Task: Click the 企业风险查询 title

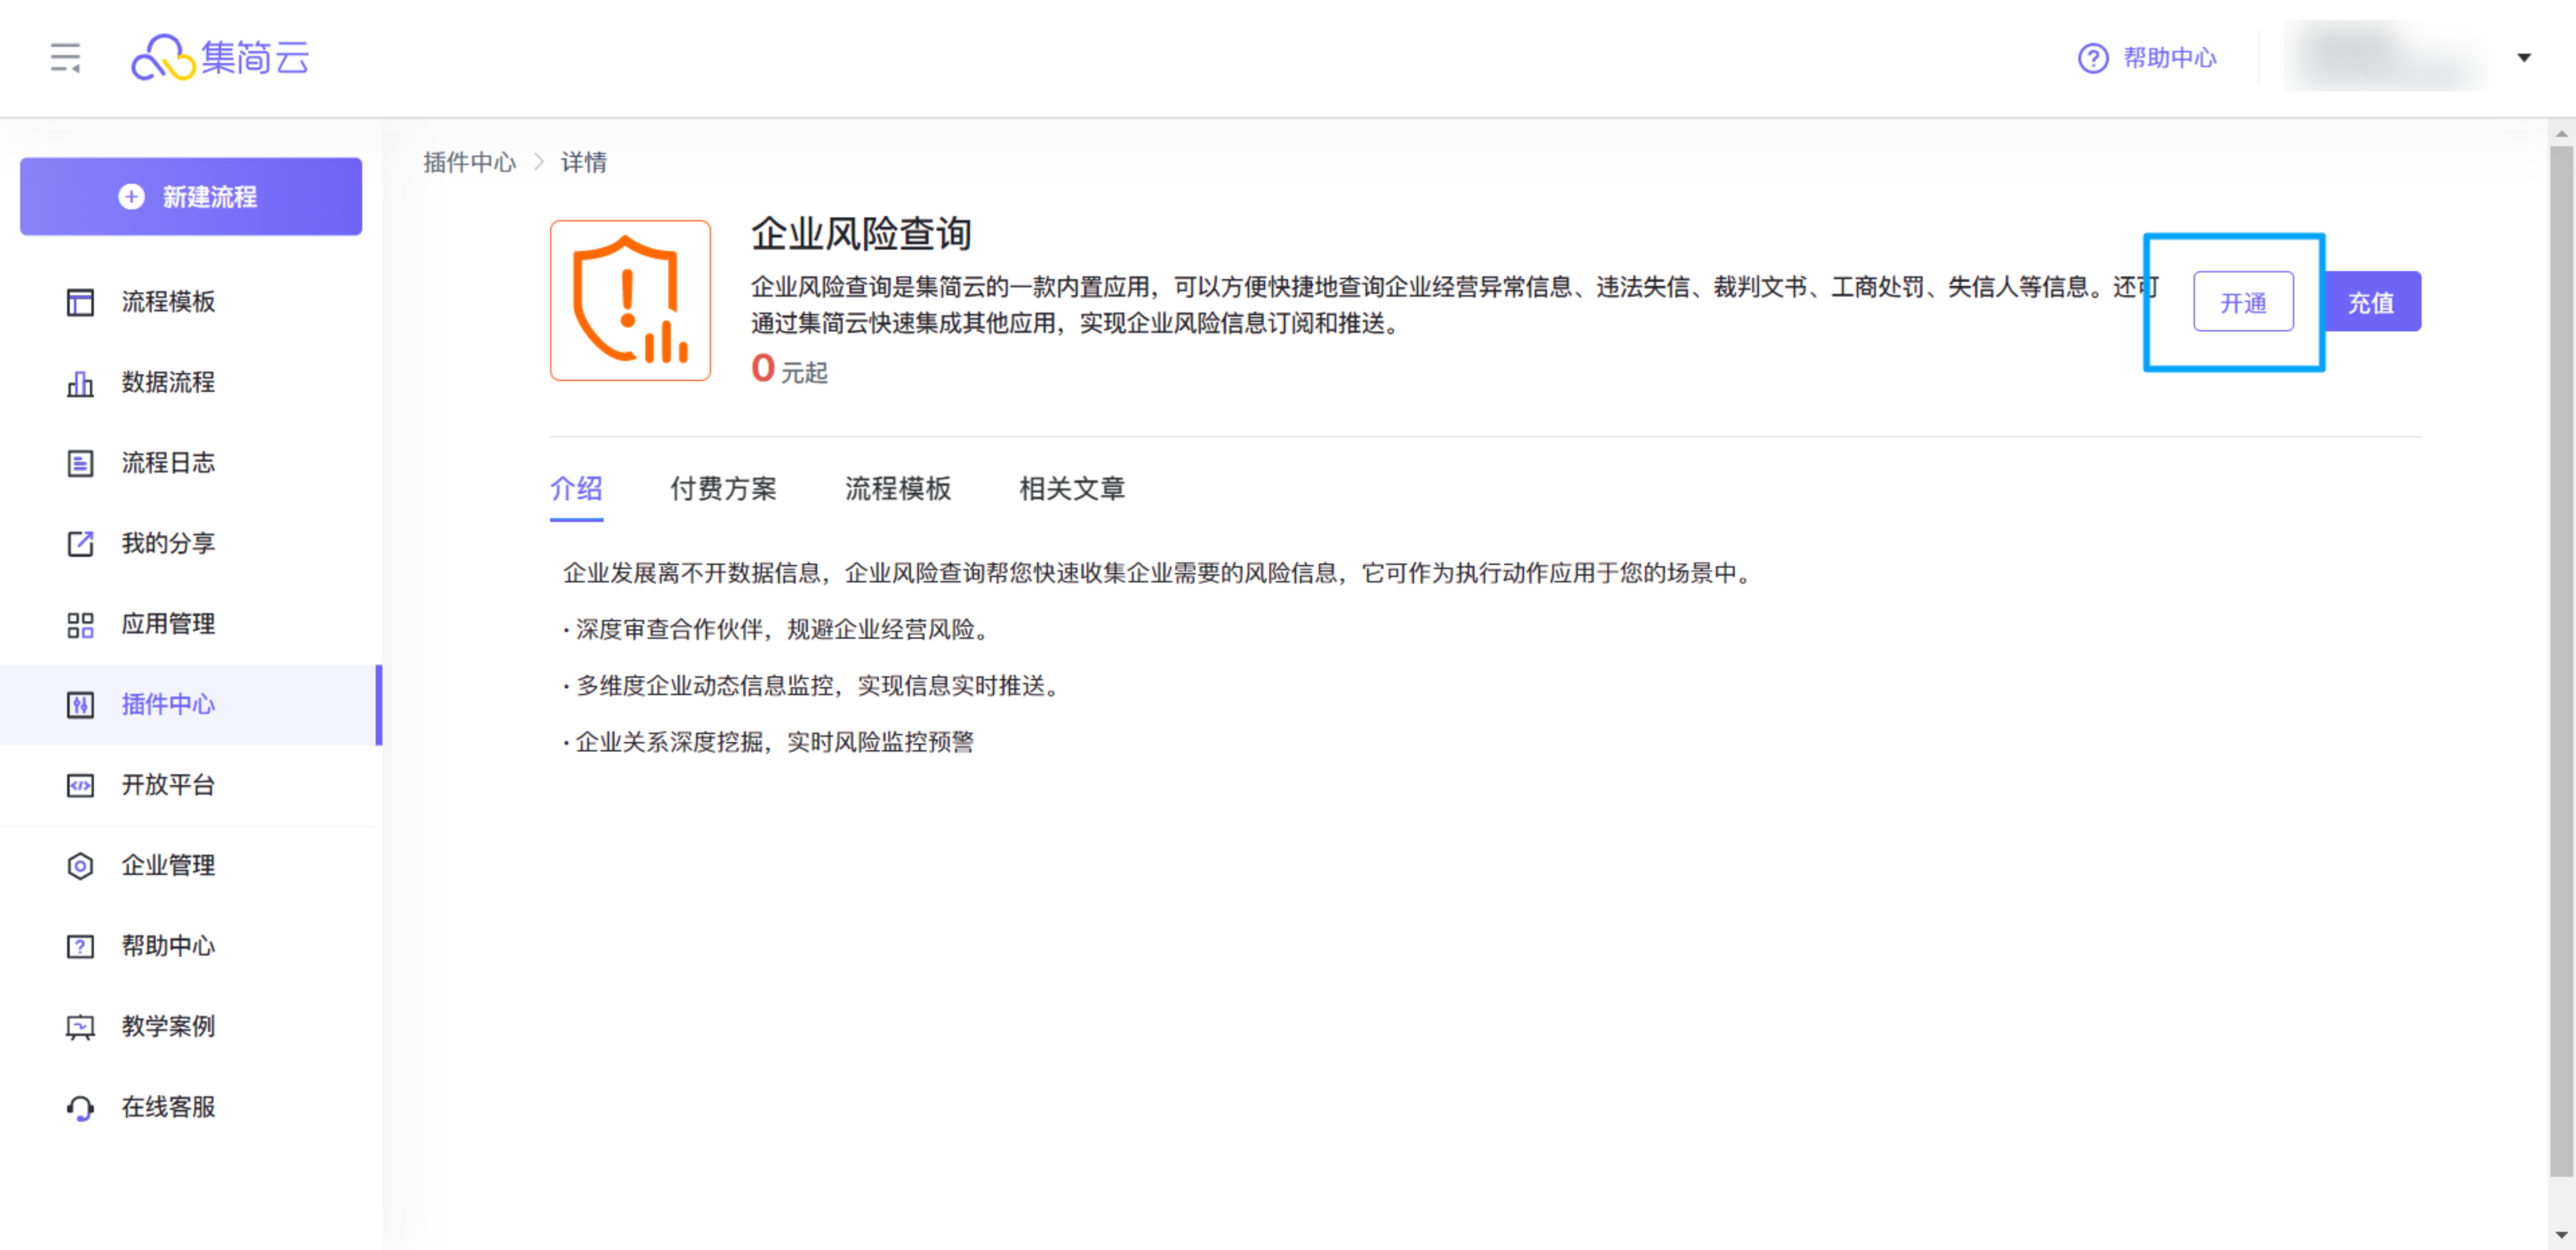Action: pos(861,234)
